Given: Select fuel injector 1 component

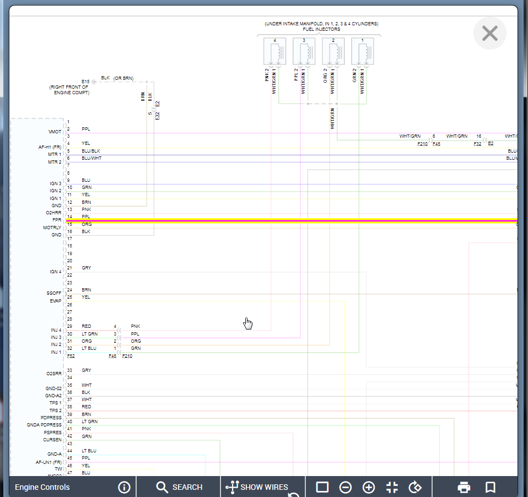Looking at the screenshot, I should coord(363,51).
